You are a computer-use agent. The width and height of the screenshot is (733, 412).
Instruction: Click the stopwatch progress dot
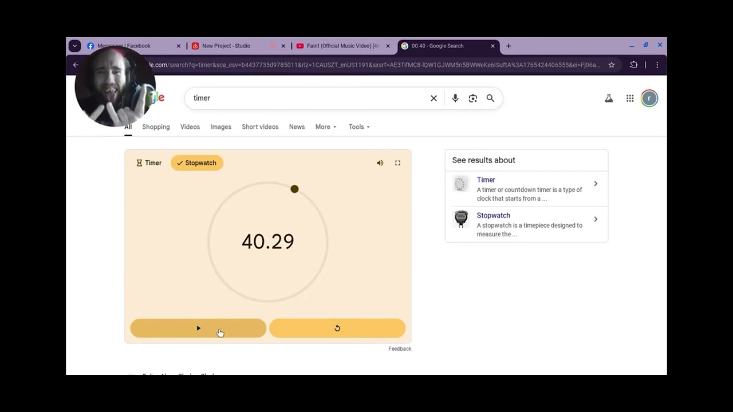pos(294,189)
